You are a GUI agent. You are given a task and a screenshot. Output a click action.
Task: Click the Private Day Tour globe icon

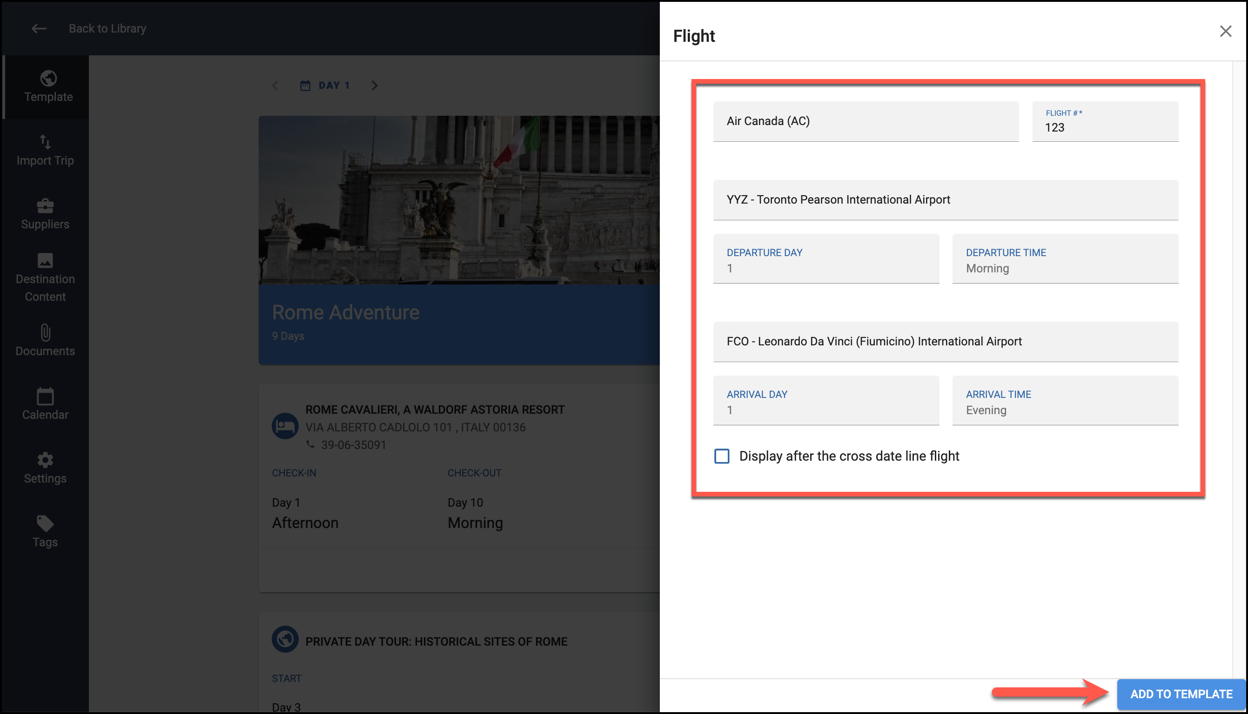(285, 639)
